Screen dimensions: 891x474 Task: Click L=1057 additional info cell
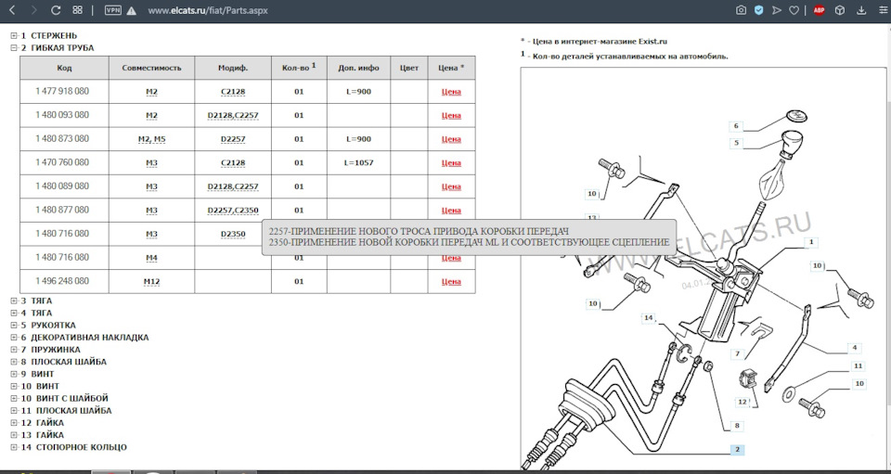coord(358,163)
